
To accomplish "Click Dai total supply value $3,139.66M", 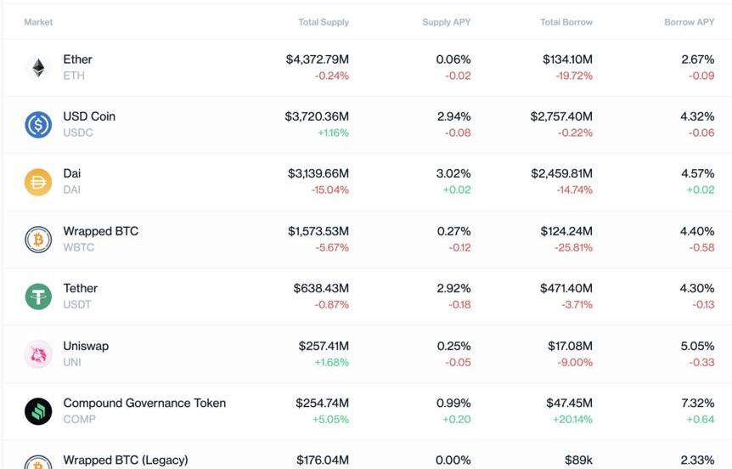I will pos(318,173).
